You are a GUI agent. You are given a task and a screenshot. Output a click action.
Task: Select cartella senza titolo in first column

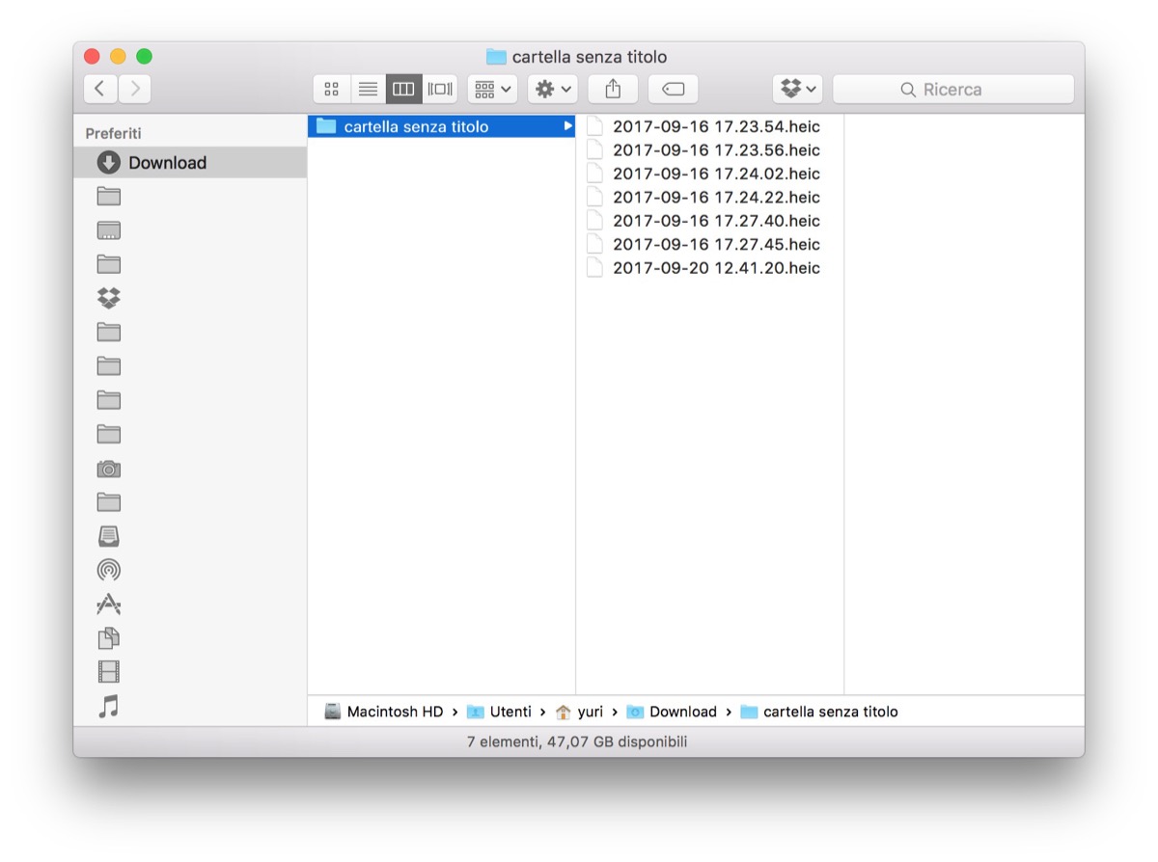442,126
